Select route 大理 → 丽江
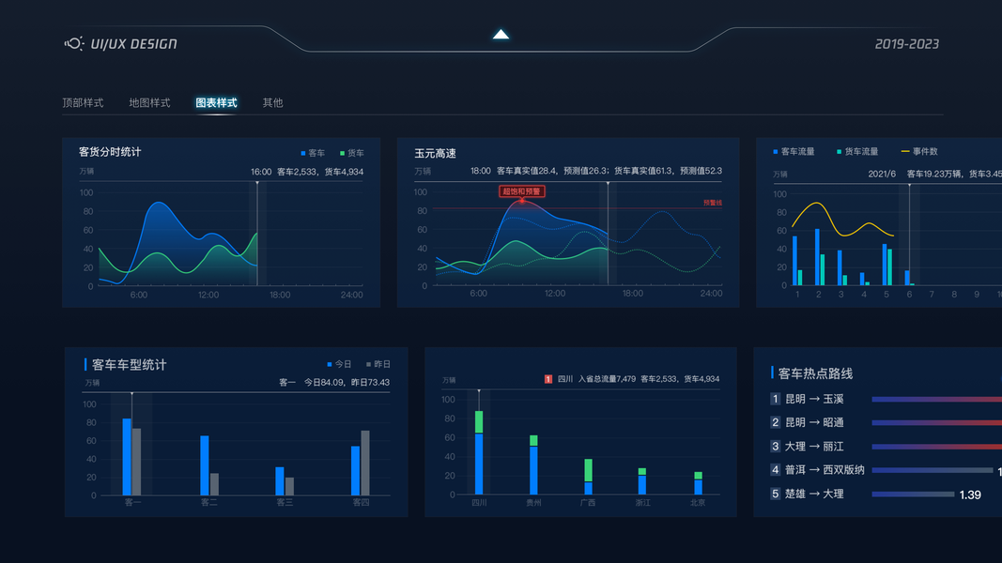The height and width of the screenshot is (563, 1002). pos(814,447)
